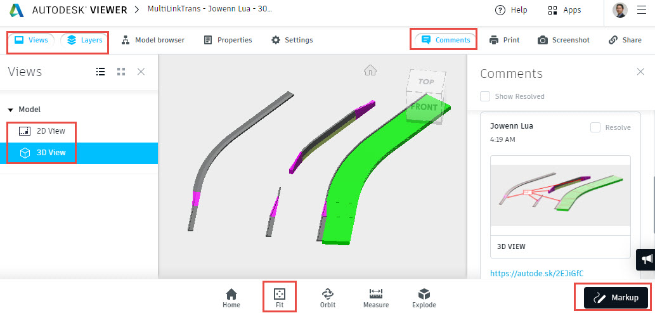
Task: Click the TOP face of the view cube
Action: coord(426,82)
